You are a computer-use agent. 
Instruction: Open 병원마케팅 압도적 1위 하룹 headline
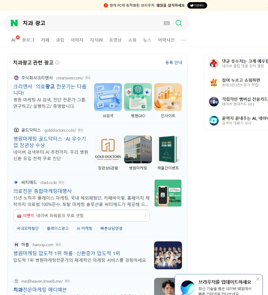click(x=66, y=253)
